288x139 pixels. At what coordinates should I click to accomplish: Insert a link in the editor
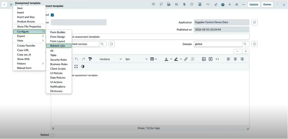point(186,59)
